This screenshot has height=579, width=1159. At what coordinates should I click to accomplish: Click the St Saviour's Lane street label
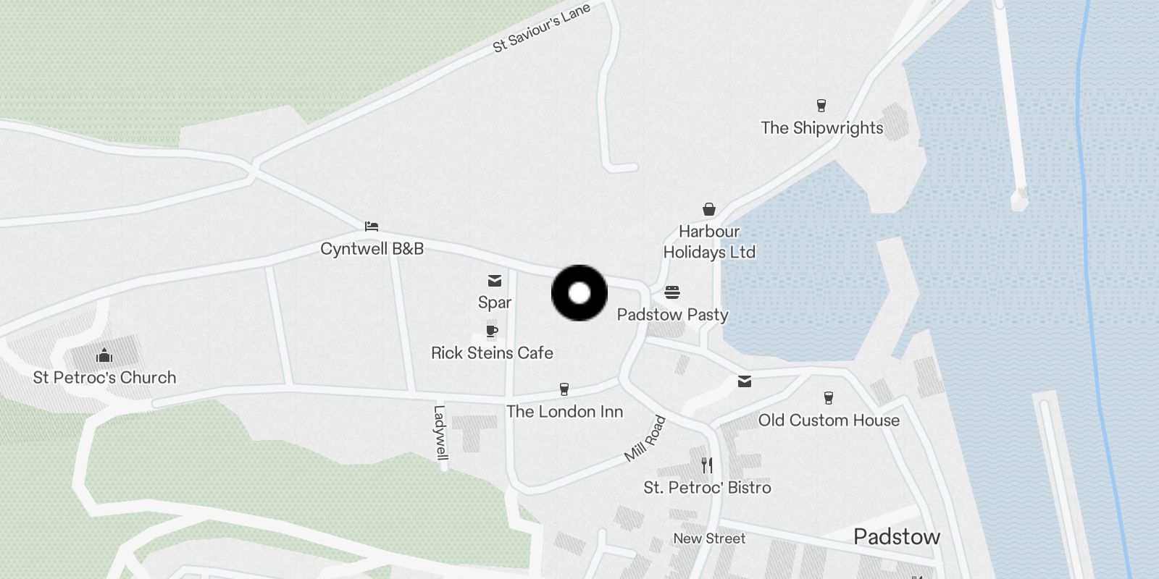[x=542, y=28]
